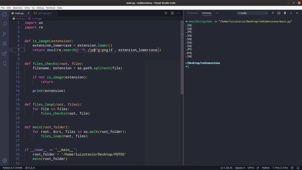
Task: Show more panel tabs ellipsis
Action: pyautogui.click(x=217, y=13)
